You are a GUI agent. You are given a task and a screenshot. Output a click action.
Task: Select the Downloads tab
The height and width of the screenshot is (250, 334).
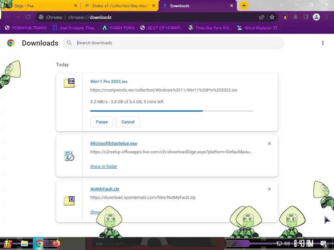(x=197, y=6)
